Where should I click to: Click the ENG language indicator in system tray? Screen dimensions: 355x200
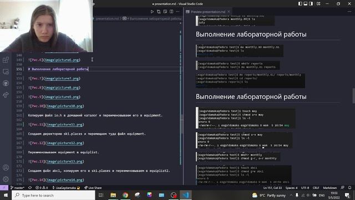322,195
